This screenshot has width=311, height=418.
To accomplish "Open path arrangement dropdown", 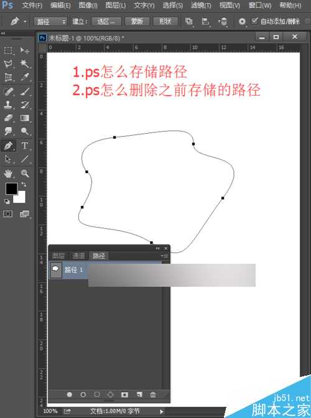I will pos(223,21).
